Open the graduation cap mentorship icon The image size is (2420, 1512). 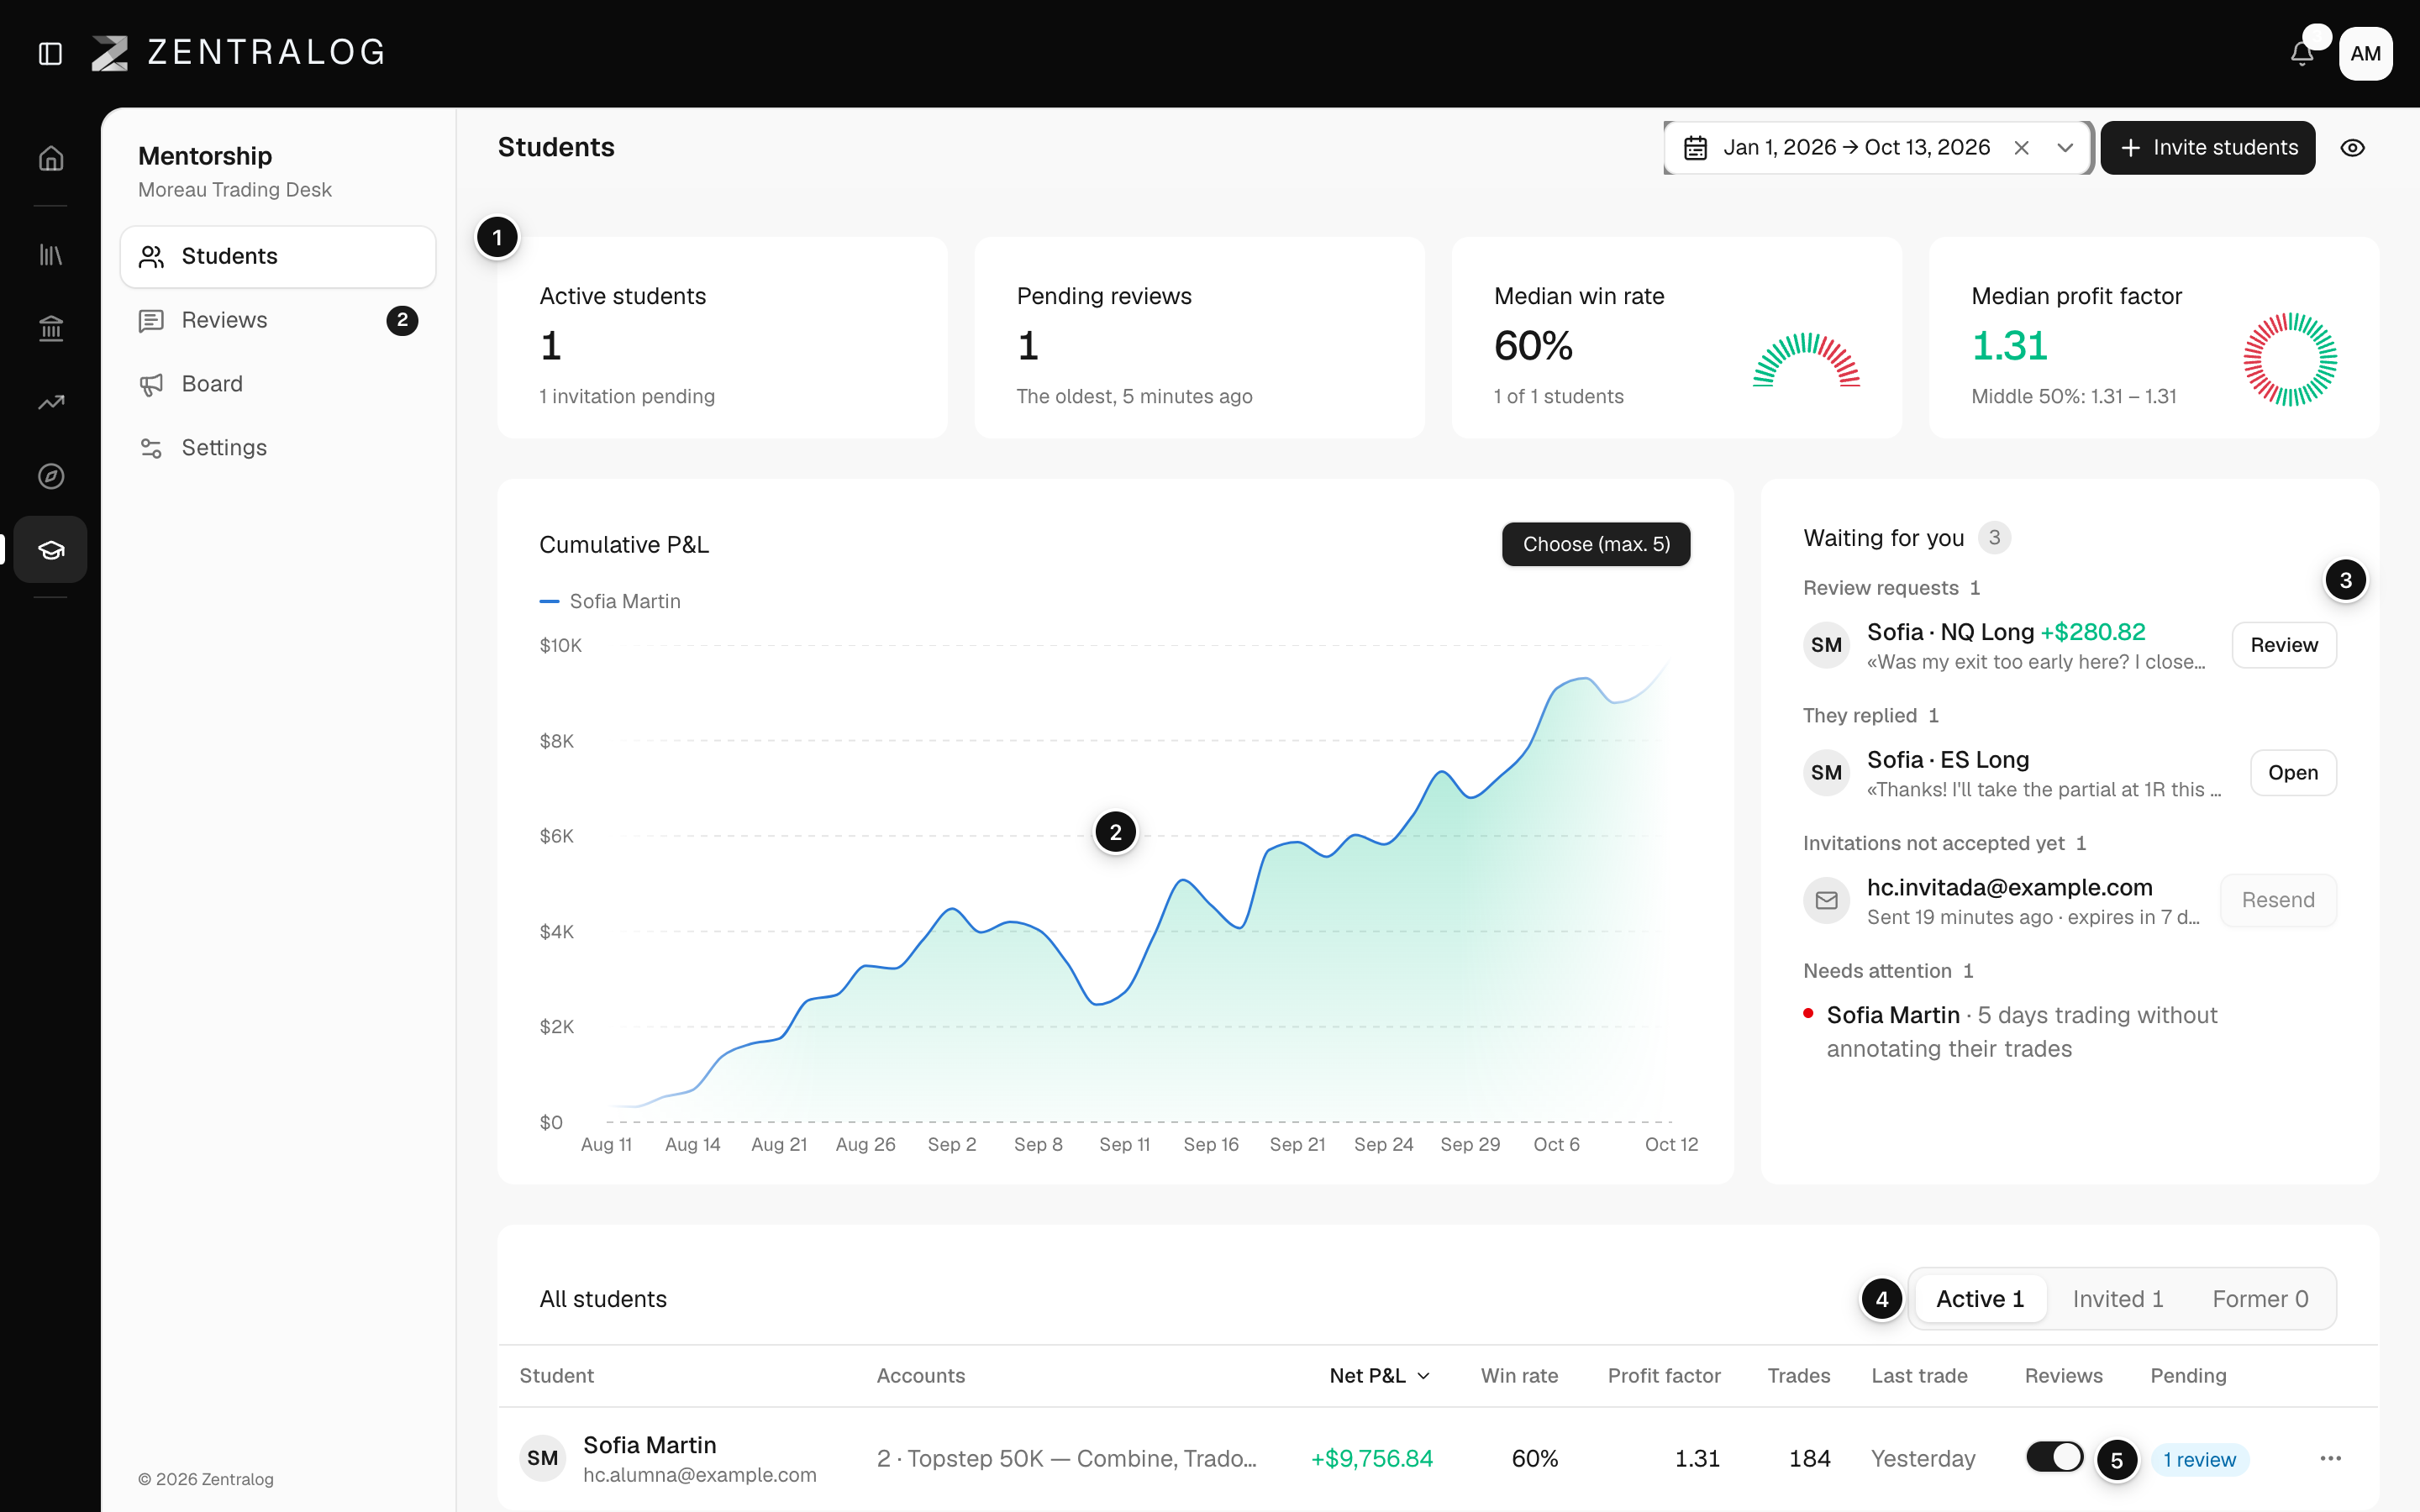(x=51, y=549)
